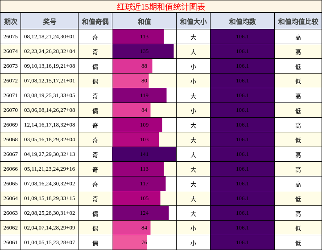Click winning numbers 02,23,24,26,28,32+04

[50, 51]
